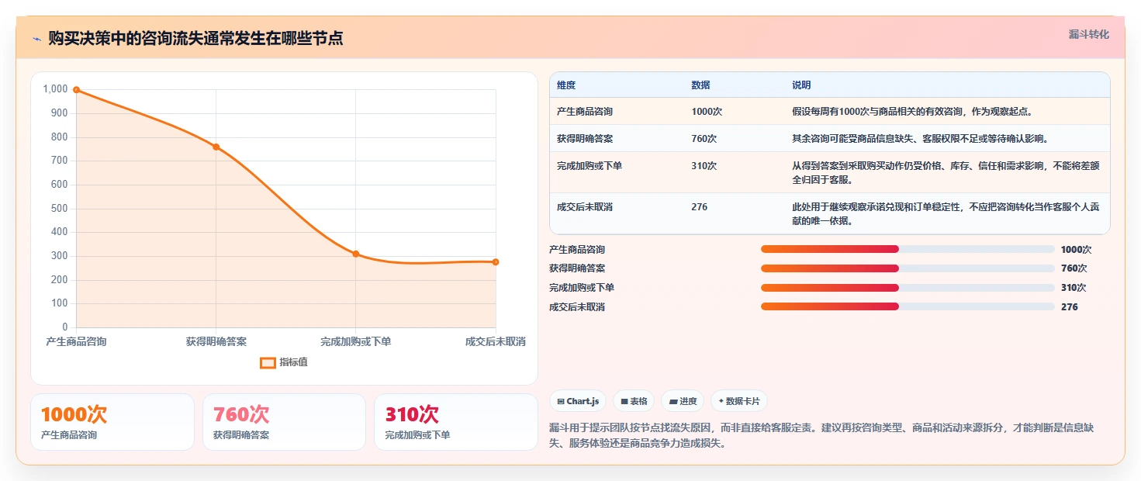The width and height of the screenshot is (1141, 481).
Task: Click progress value 310次 beside bar
Action: coord(1074,288)
